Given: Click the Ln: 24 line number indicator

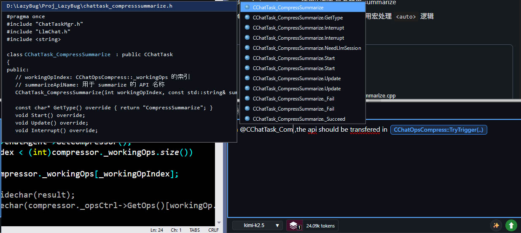Looking at the screenshot, I should point(157,230).
